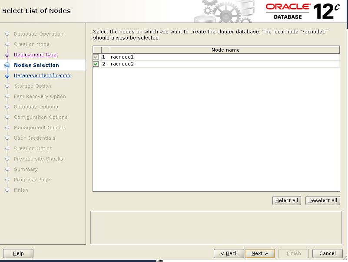Click the Nodes Selection step bullet icon
Viewport: 348px width, 262px height.
[7, 65]
